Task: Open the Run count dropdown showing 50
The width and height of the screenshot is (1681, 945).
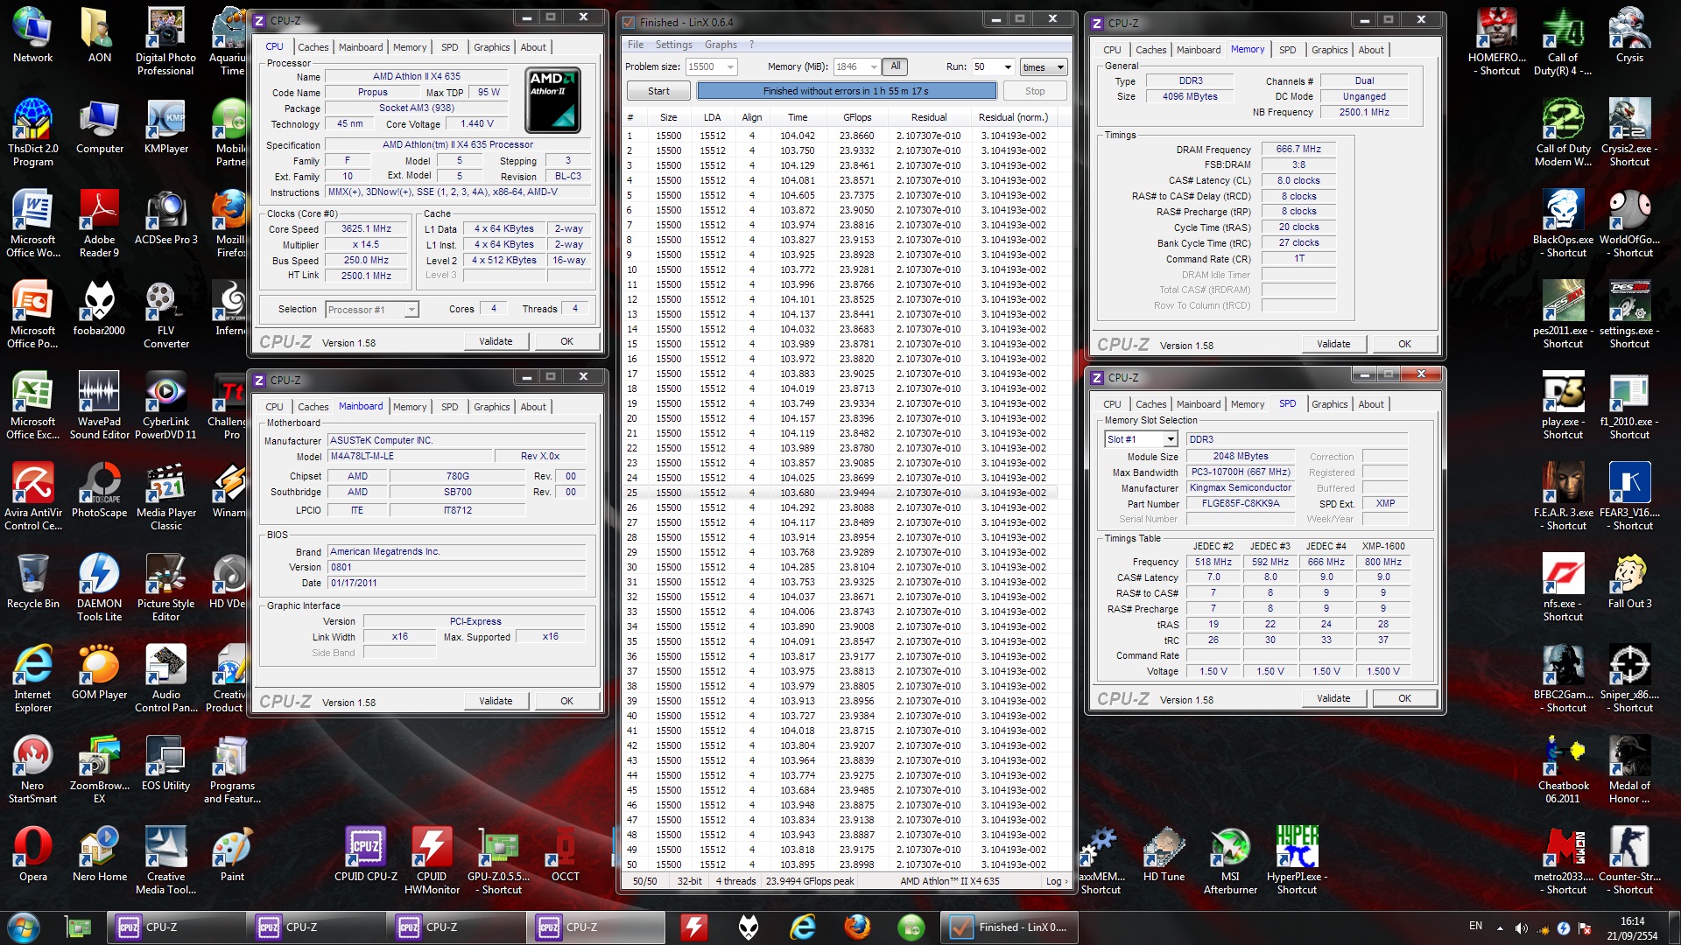Action: coord(1008,67)
